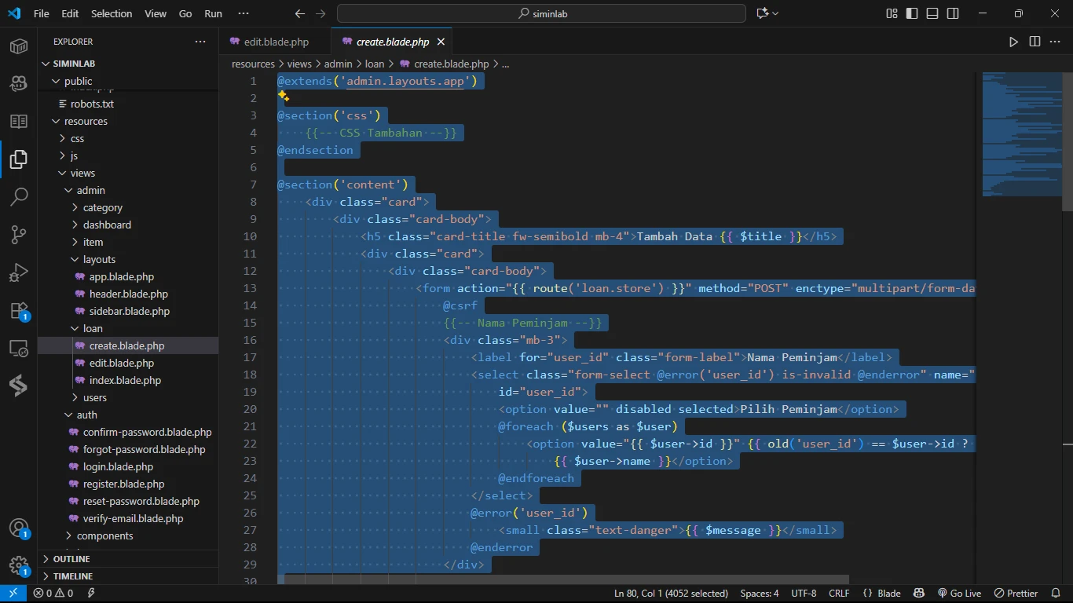Collapse the auth folder in the tree
The image size is (1073, 603).
coord(86,415)
